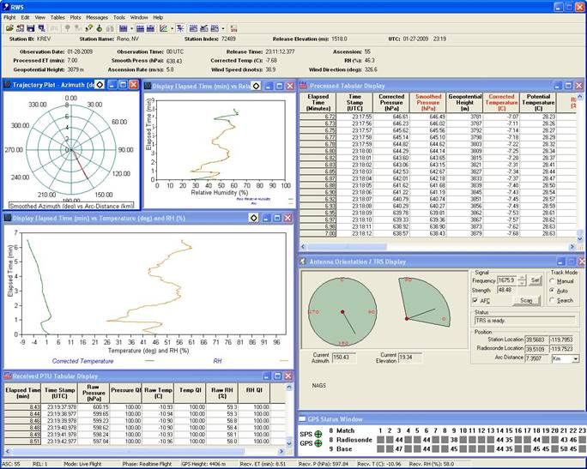Open flight file using folder icon
Screen dimensions: 587x469
(9, 28)
